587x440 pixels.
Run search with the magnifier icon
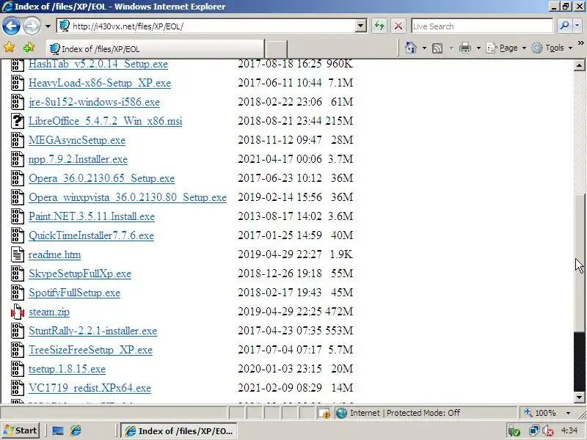pos(564,26)
